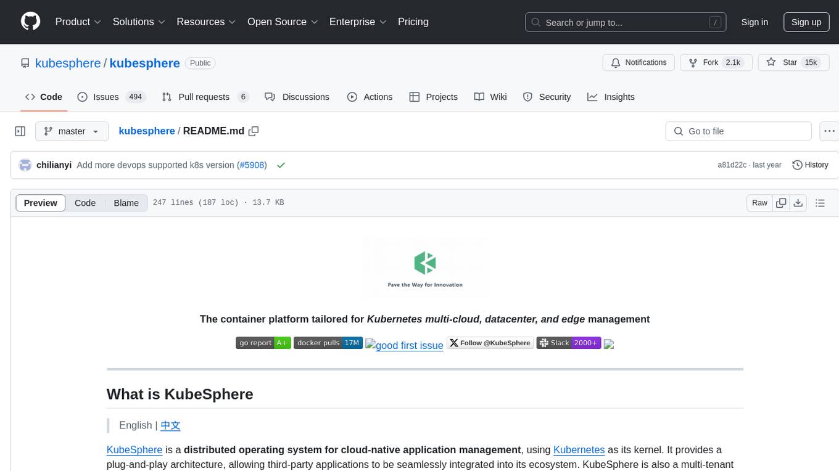
Task: Open the more file actions ellipsis
Action: pyautogui.click(x=829, y=131)
